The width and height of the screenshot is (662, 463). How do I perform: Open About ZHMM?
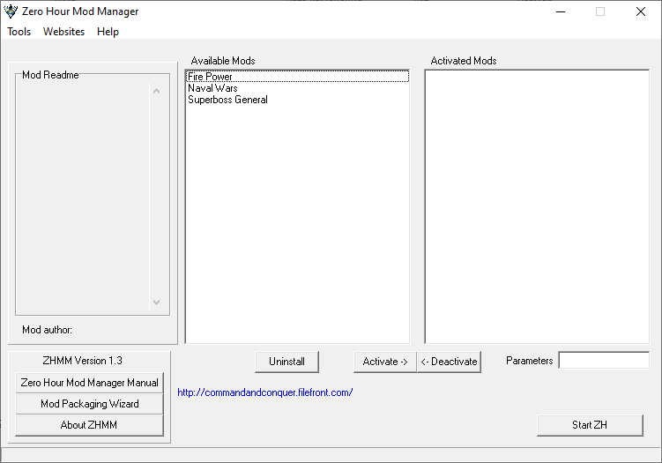coord(90,425)
